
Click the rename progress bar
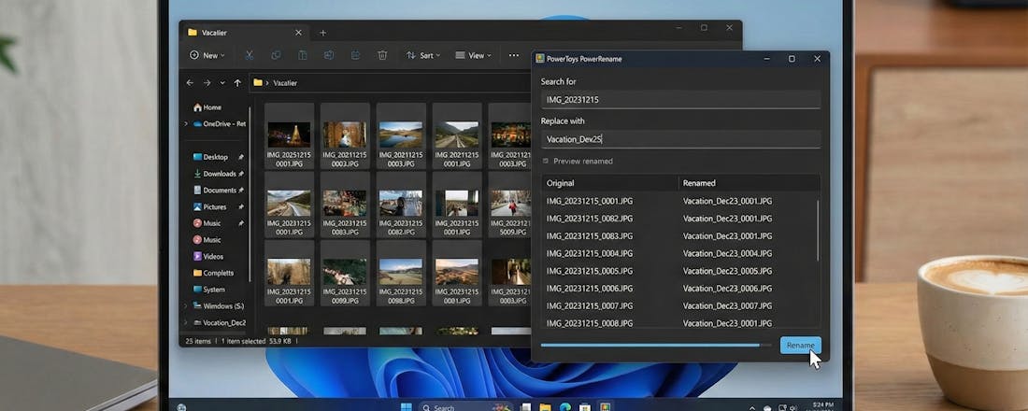pos(654,346)
